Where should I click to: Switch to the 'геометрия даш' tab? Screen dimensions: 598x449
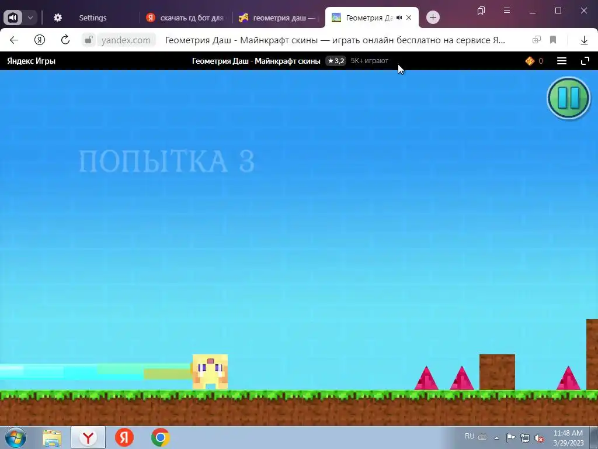click(x=279, y=18)
